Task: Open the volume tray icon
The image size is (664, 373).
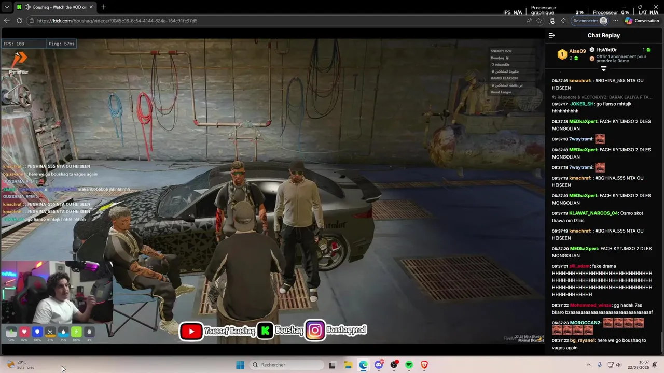Action: (620, 365)
